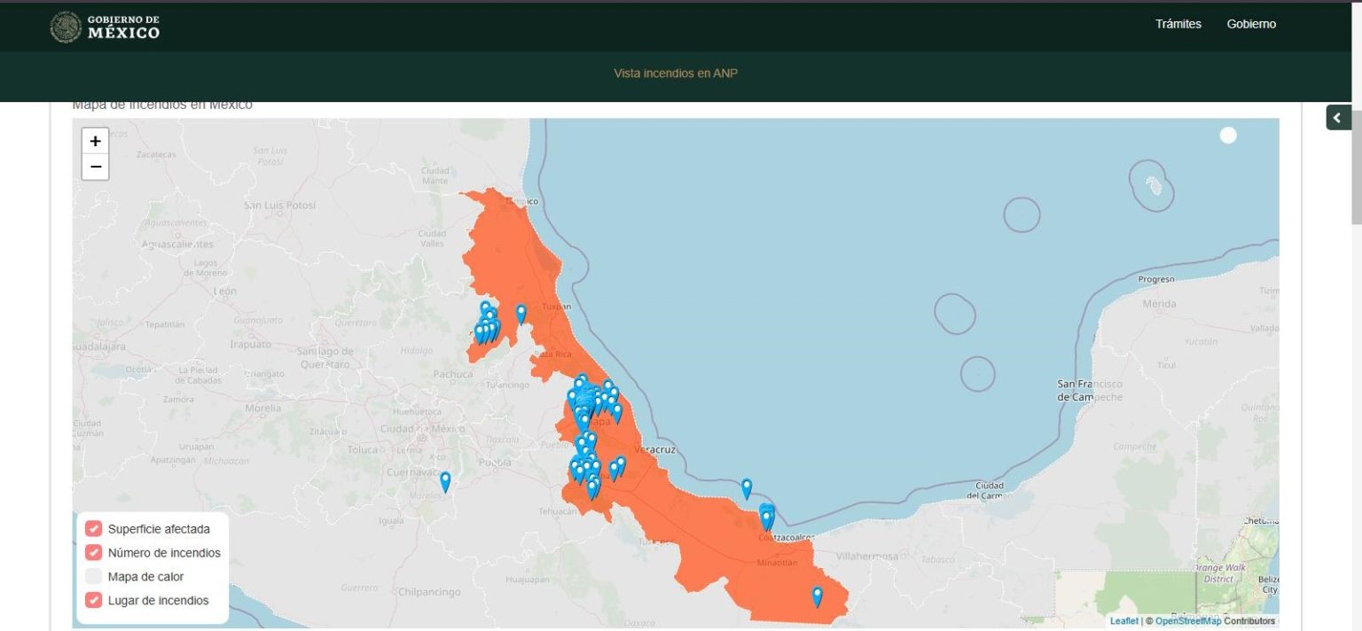Toggle the Lugar de incendios checkbox

(94, 601)
